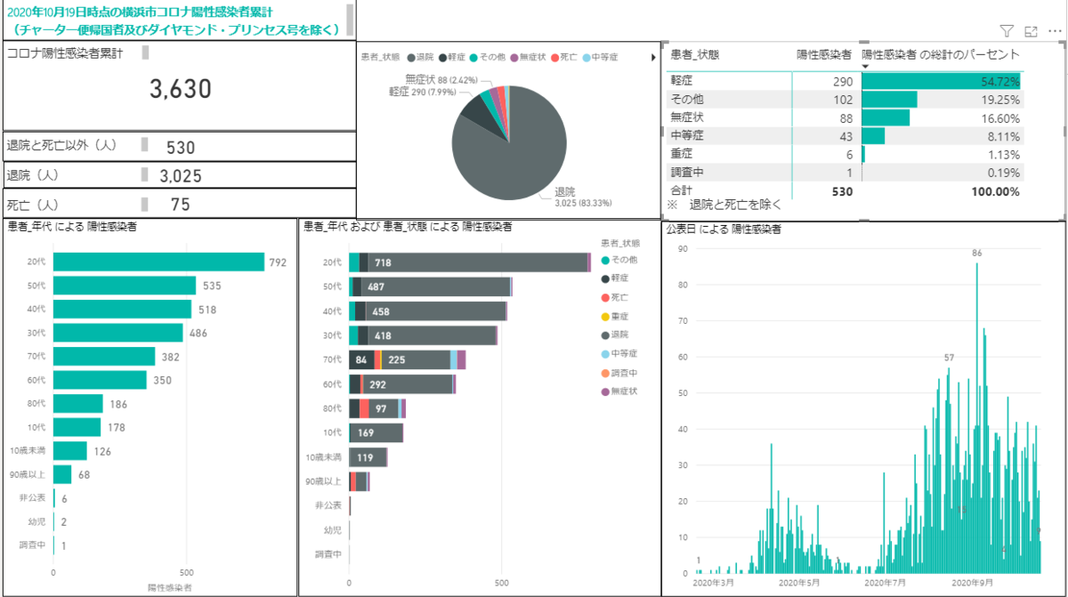Select the 軽症 row in the status table

(x=845, y=81)
